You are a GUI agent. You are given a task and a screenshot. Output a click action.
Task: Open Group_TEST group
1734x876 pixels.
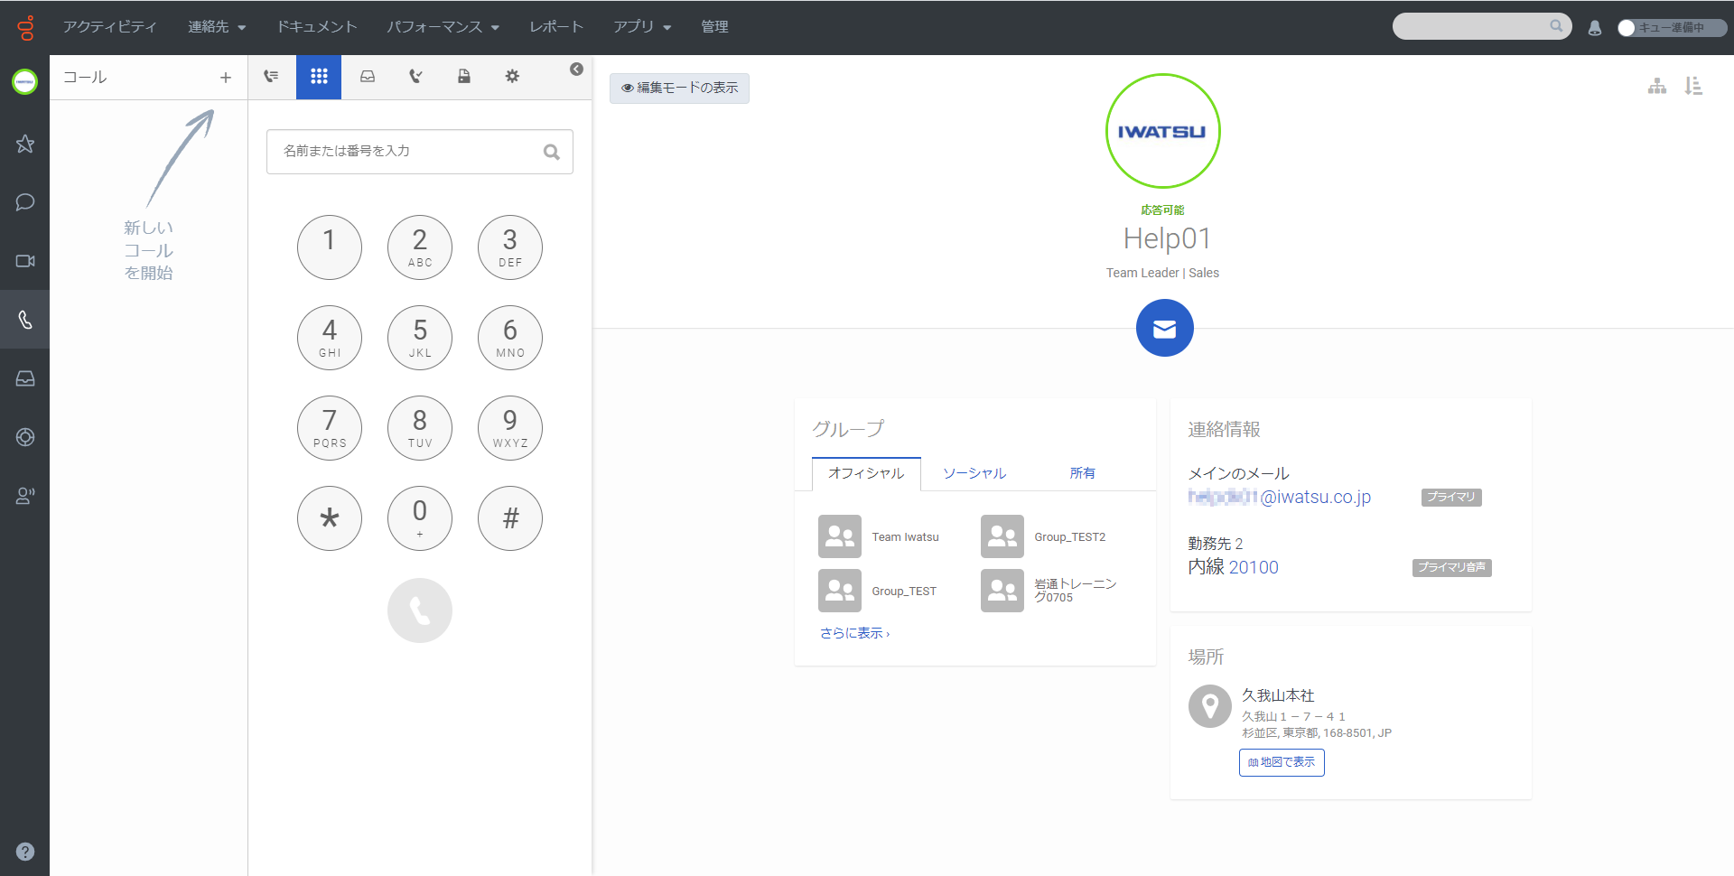point(879,591)
